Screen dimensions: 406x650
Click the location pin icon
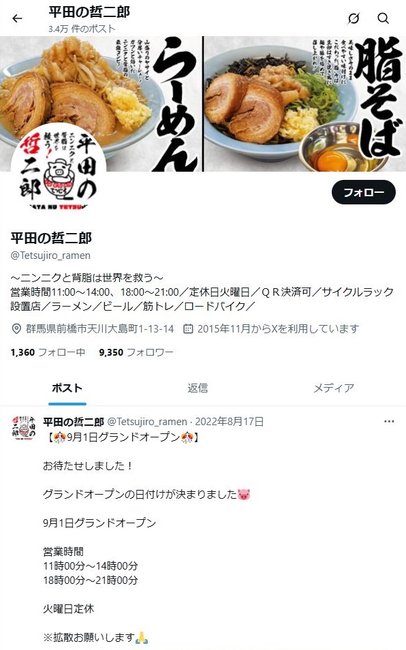coord(16,328)
